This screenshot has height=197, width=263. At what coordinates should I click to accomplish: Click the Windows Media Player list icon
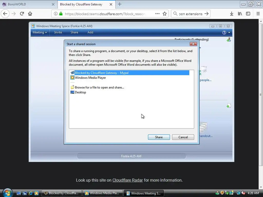(72, 77)
